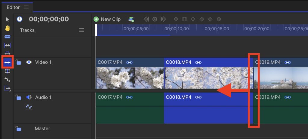Toggle the lock on Video 1 track

[x=18, y=62]
